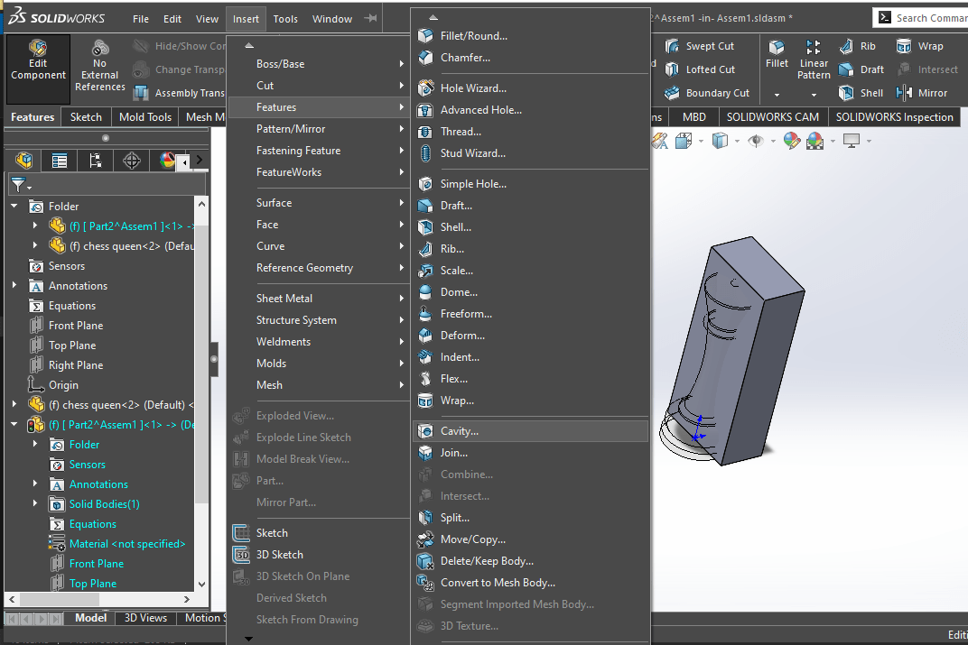Click the tree's horizontal scrollbar right arrow
The width and height of the screenshot is (968, 645).
tap(186, 599)
